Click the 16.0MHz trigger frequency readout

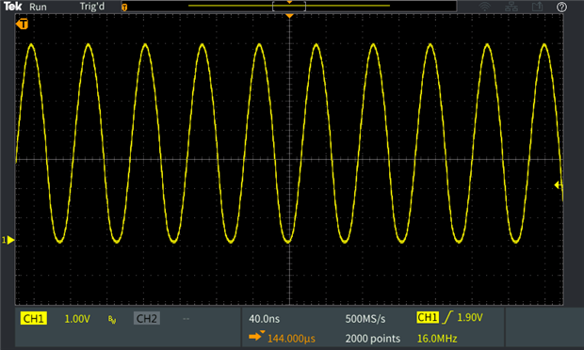click(x=437, y=339)
